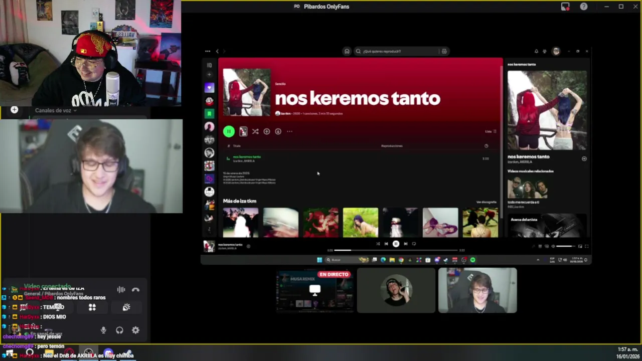642x361 pixels.
Task: Select the long-haired participant's video tile
Action: tap(396, 290)
